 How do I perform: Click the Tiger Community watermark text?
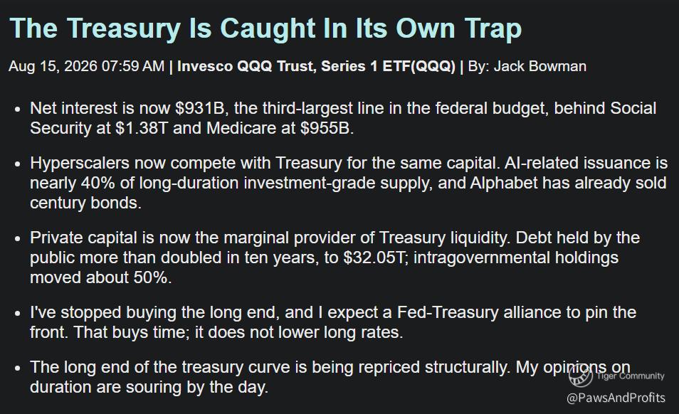[630, 376]
